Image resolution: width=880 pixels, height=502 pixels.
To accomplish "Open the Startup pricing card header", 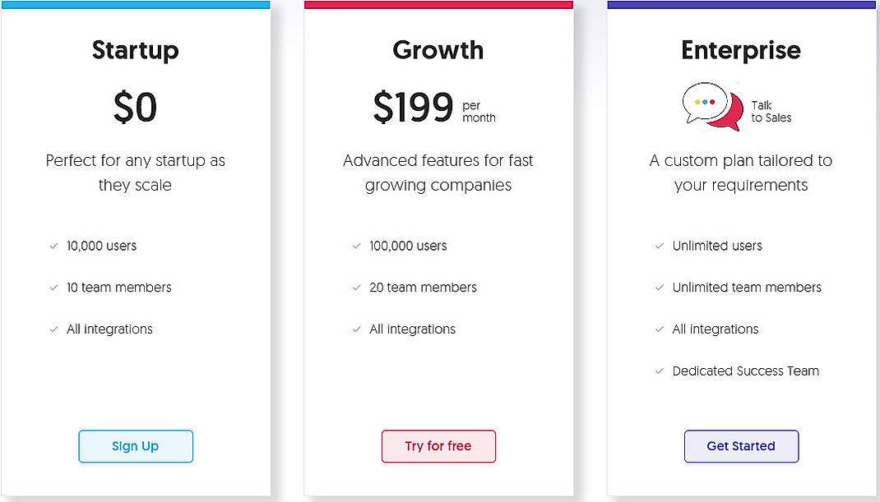I will coord(135,50).
